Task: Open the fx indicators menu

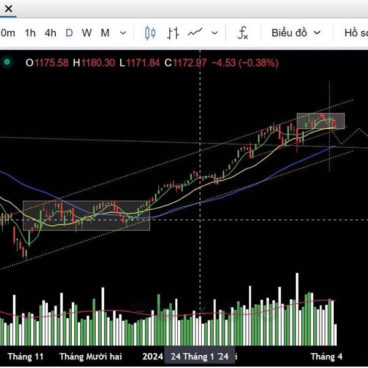Action: click(x=243, y=33)
